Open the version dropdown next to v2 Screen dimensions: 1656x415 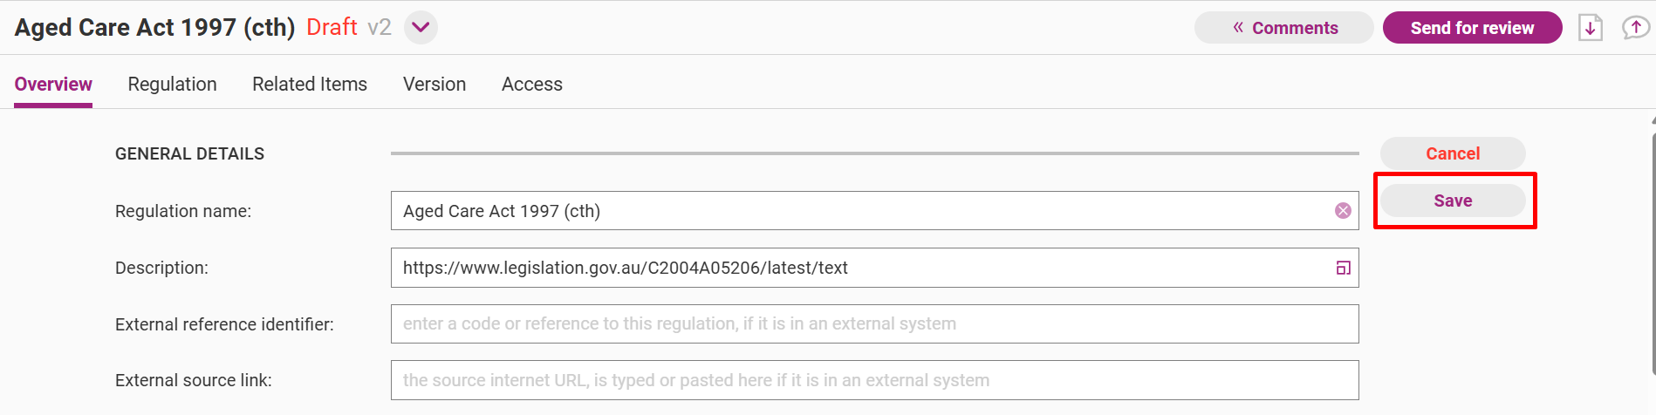click(421, 27)
